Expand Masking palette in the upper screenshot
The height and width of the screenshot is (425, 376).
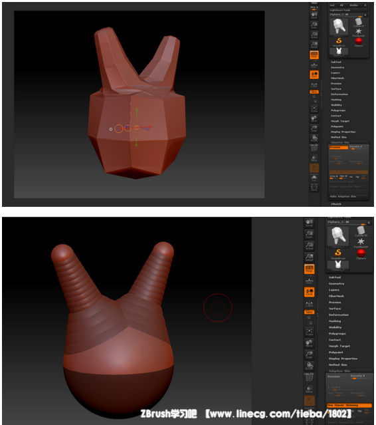tap(336, 100)
